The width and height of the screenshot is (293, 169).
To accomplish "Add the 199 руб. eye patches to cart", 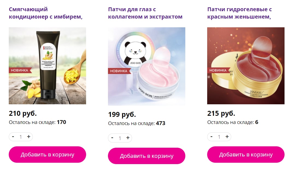I will tap(147, 156).
